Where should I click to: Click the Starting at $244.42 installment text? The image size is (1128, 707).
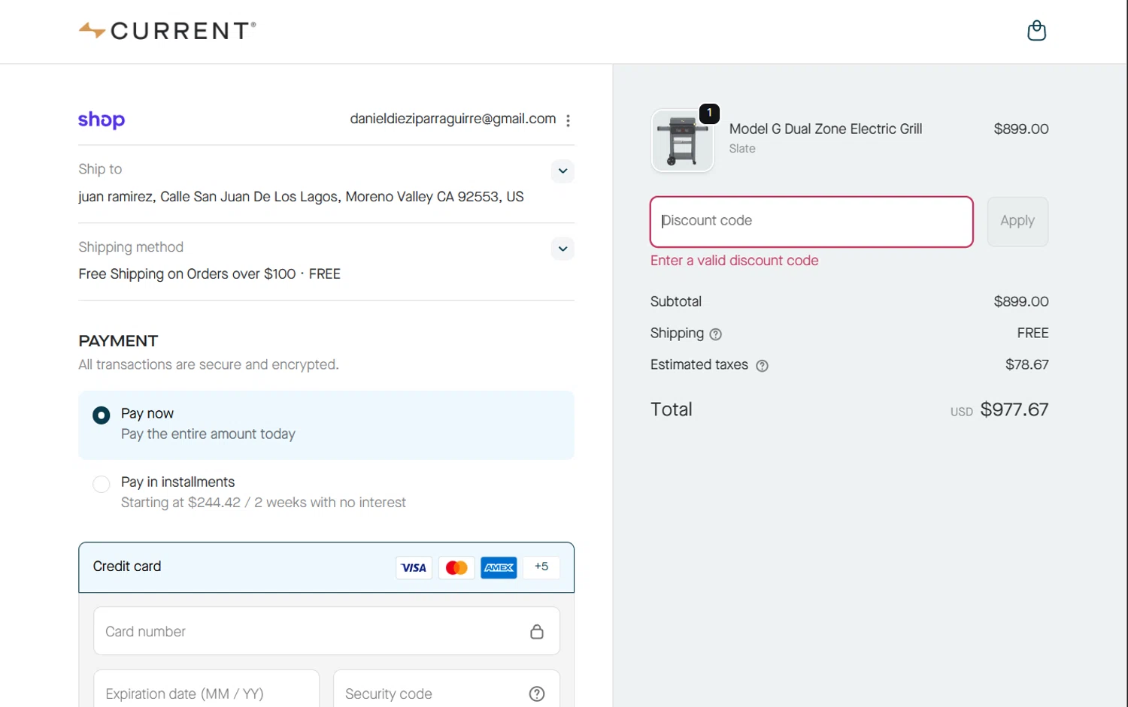pyautogui.click(x=263, y=503)
